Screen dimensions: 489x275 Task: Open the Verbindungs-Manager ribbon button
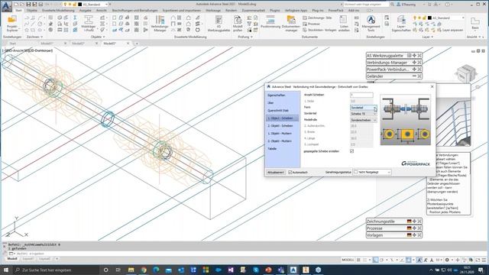tap(160, 24)
